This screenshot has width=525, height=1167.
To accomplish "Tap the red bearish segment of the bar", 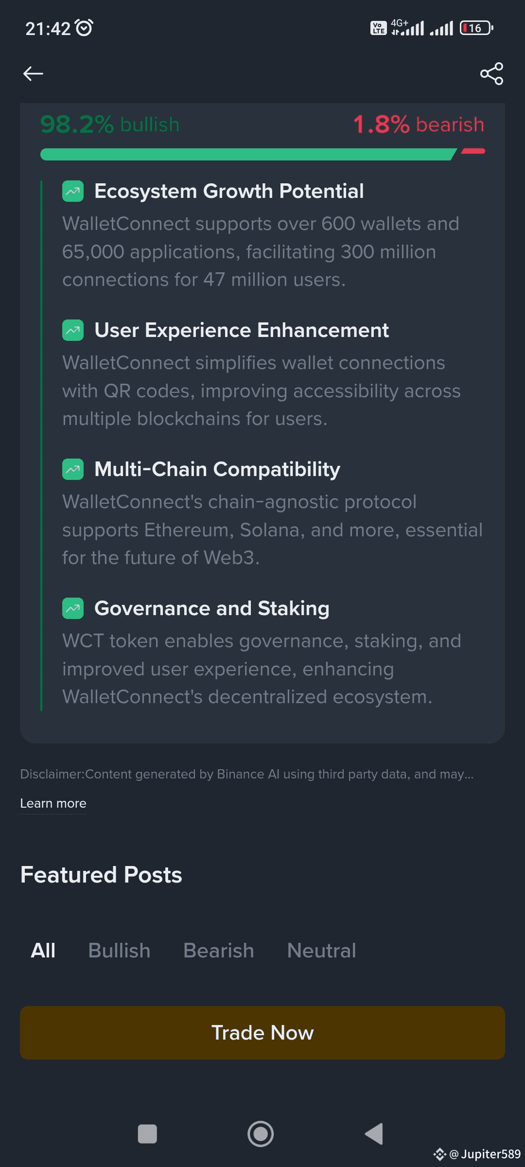I will 473,151.
